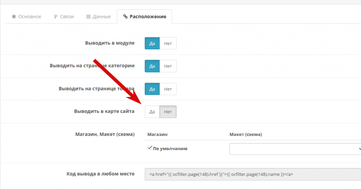Switch to the Основное tab
The height and width of the screenshot is (189, 361).
[26, 16]
